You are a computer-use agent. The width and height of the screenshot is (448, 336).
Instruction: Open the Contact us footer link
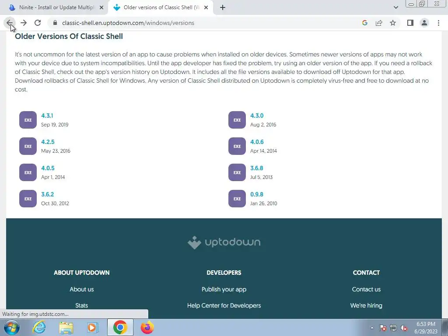[366, 290]
